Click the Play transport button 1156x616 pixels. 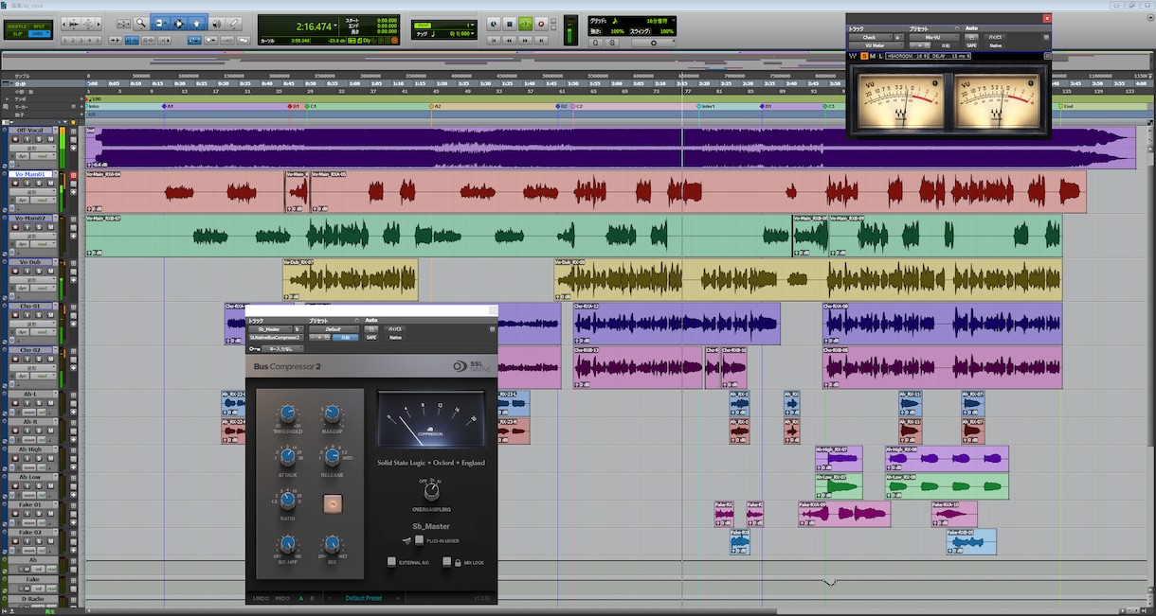click(x=525, y=24)
